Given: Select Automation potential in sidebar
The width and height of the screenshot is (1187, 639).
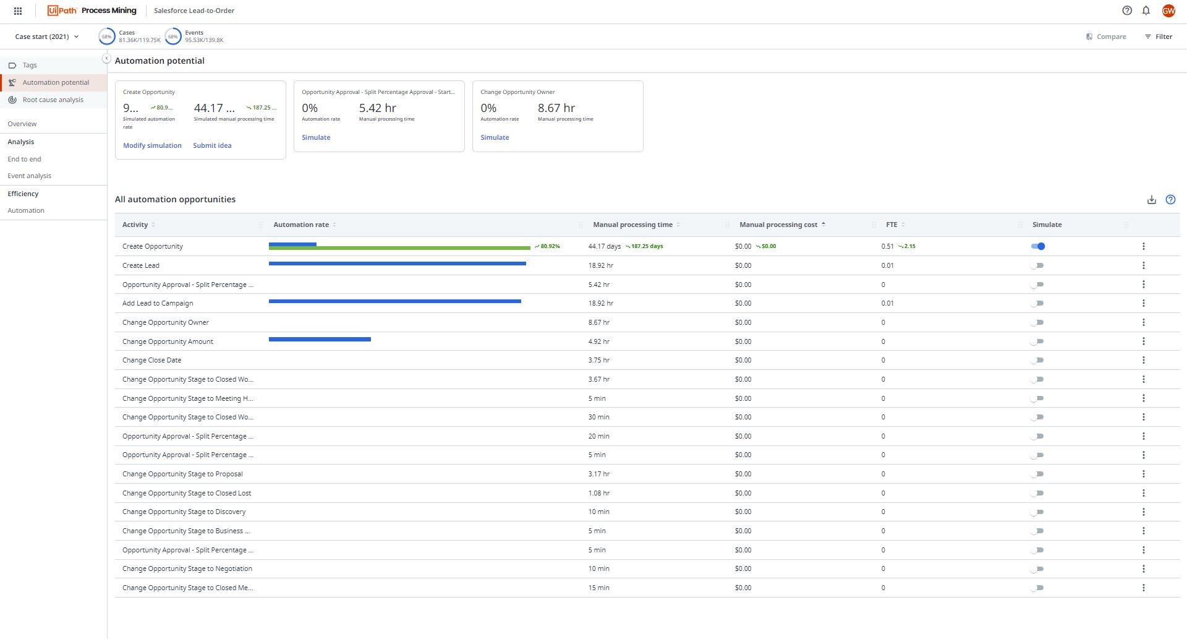Looking at the screenshot, I should coord(53,82).
